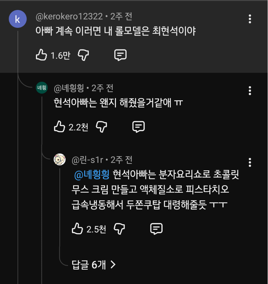This screenshot has height=284, width=268.
Task: Open the @네힝힝 username link
Action: (69, 88)
